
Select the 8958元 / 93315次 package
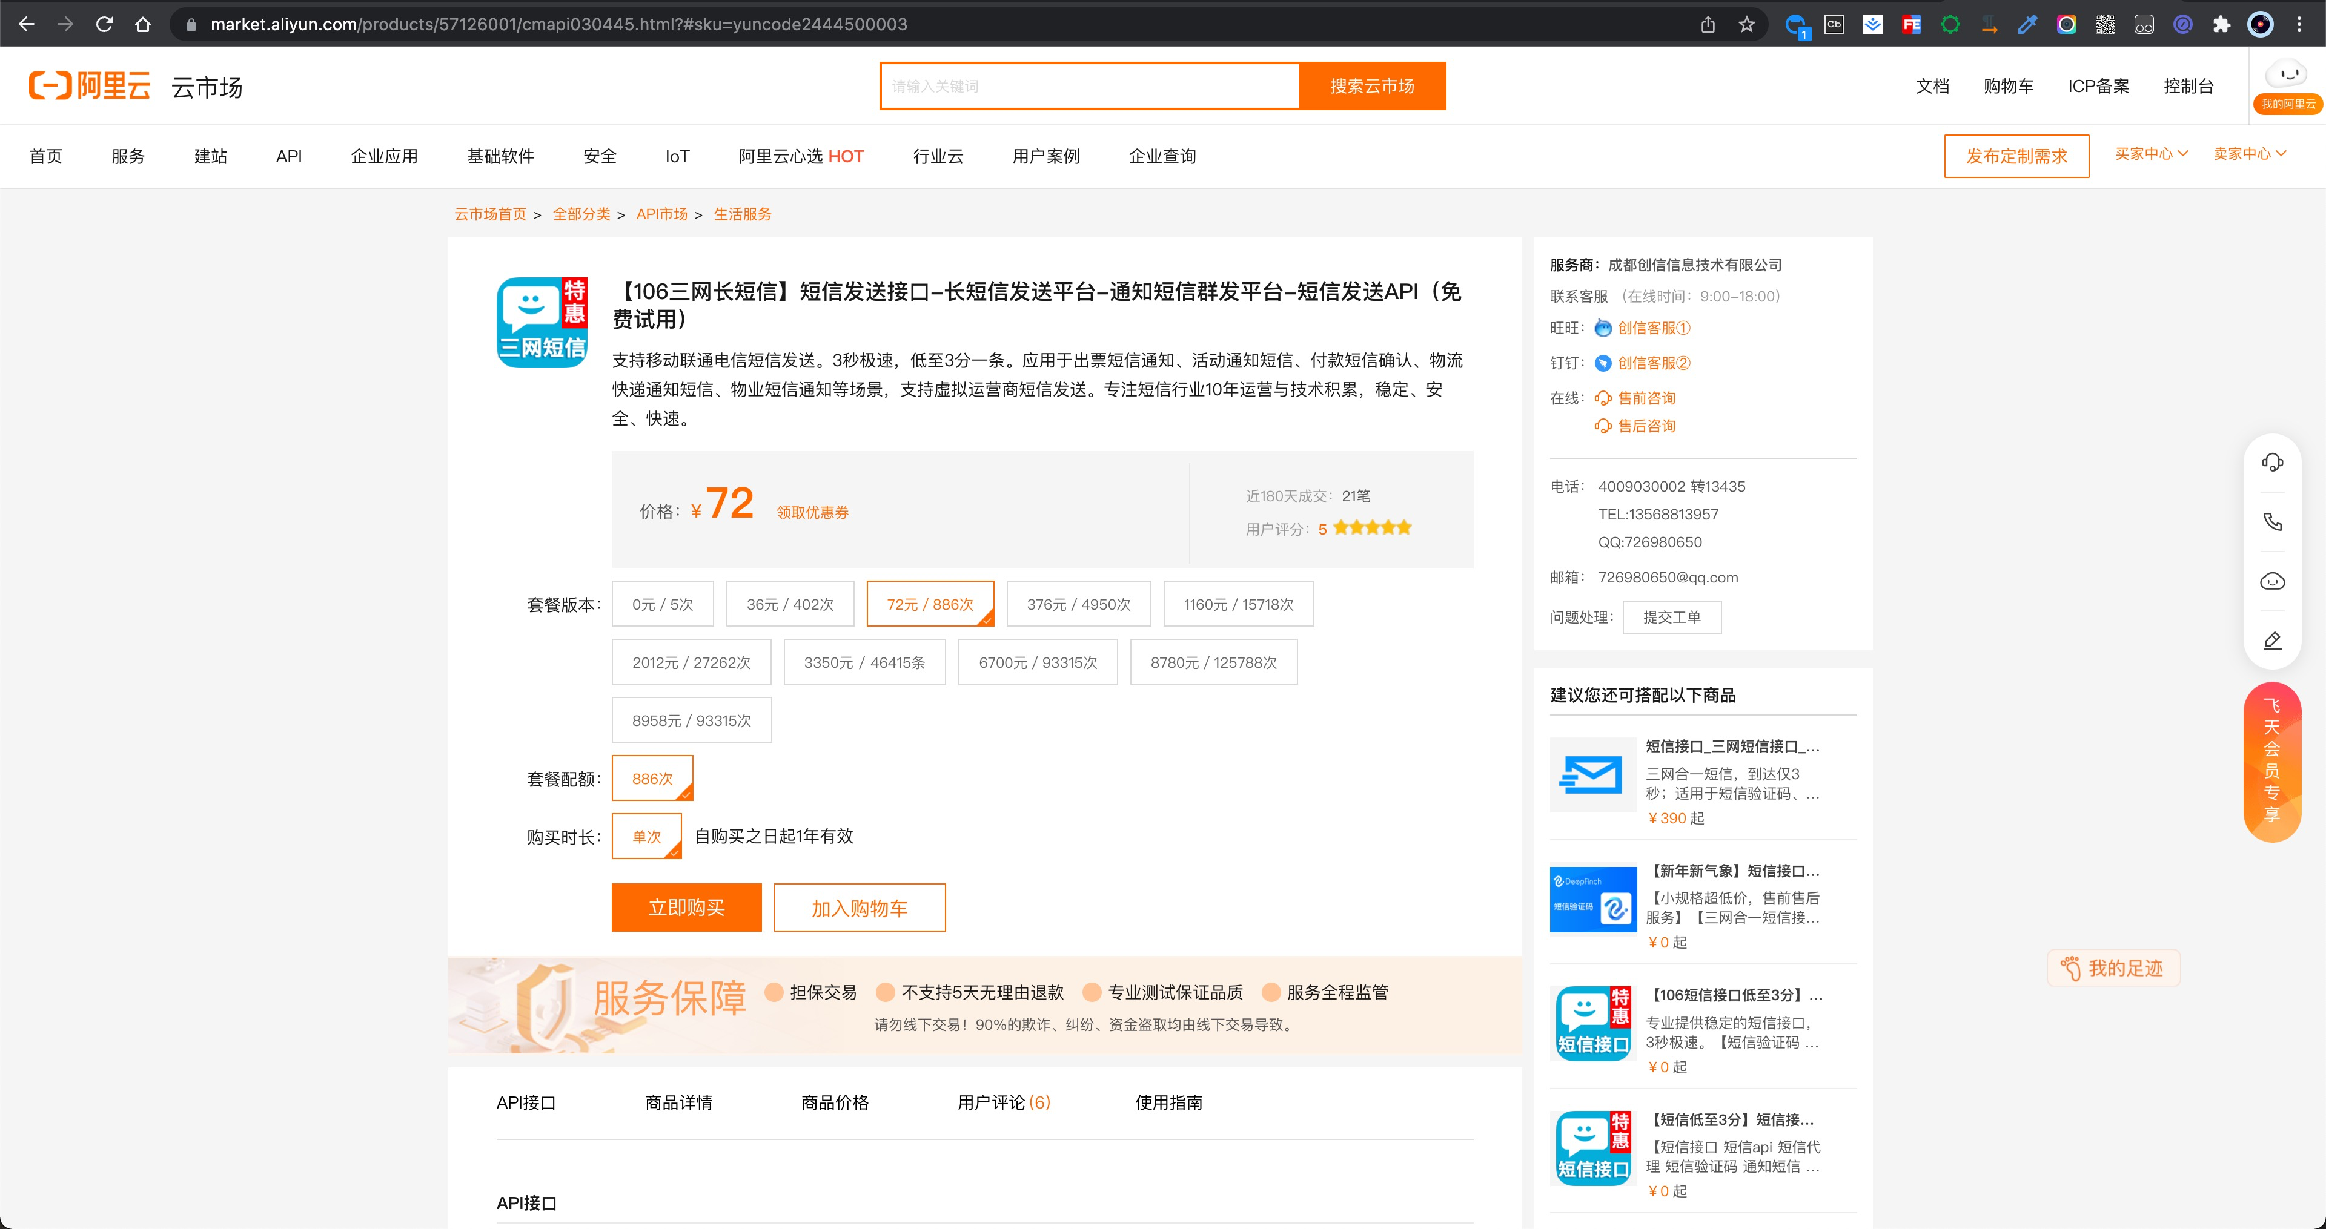pos(692,720)
